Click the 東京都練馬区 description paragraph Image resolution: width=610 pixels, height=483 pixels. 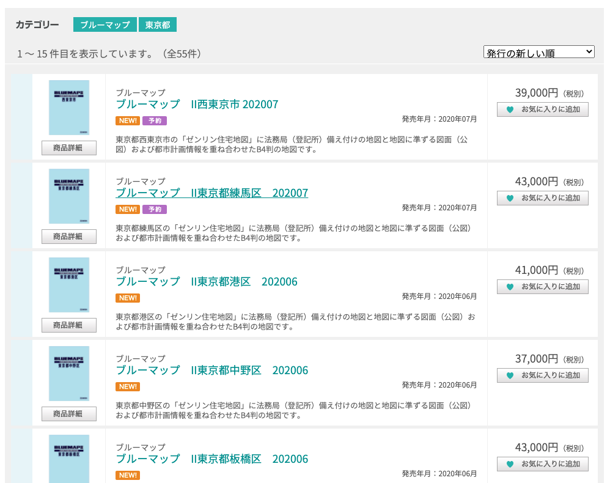click(293, 233)
